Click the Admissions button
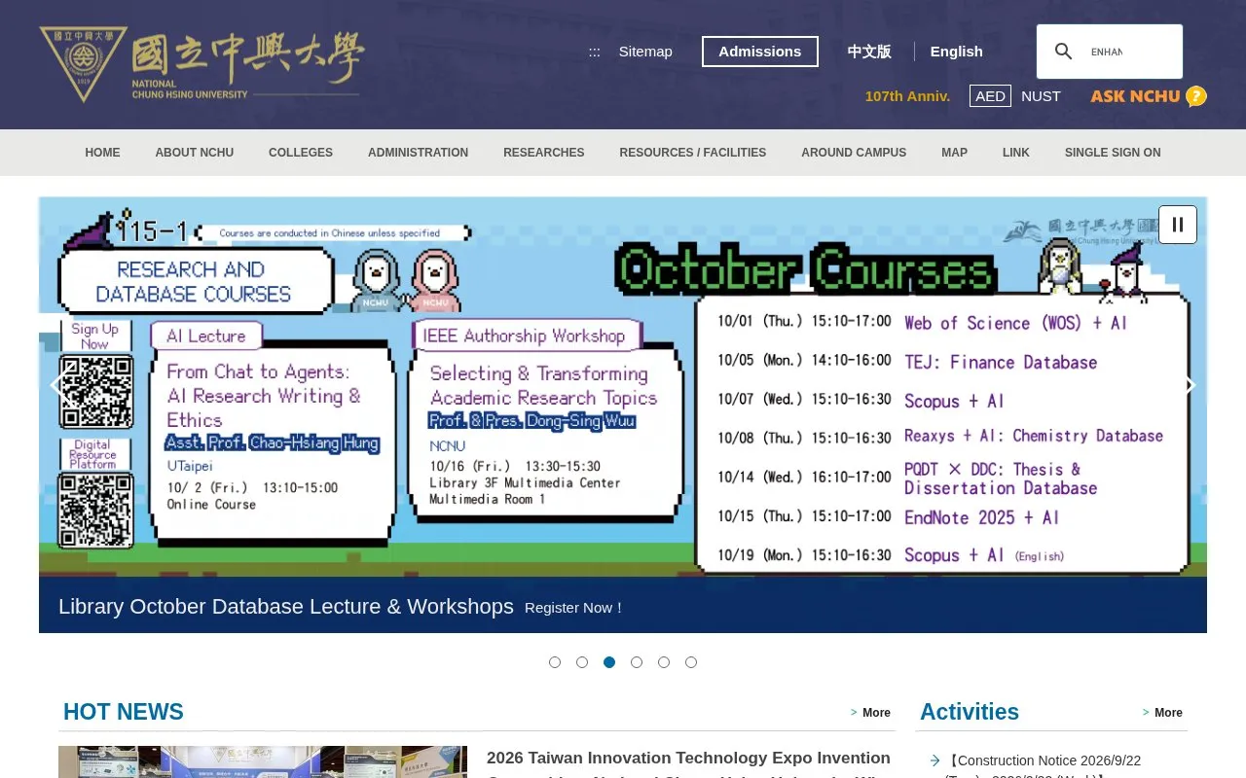The width and height of the screenshot is (1246, 778). (x=760, y=52)
